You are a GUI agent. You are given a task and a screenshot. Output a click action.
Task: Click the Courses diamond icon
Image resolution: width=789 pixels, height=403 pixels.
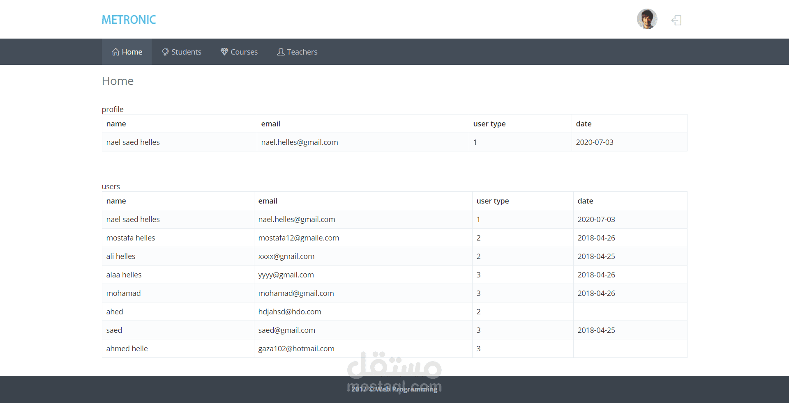tap(224, 52)
